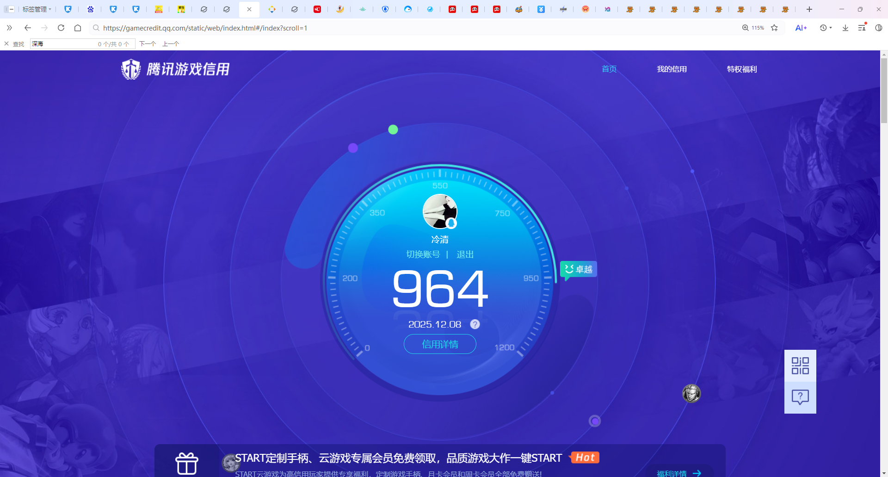Open the feedback question-mark widget
This screenshot has width=888, height=477.
coord(800,397)
